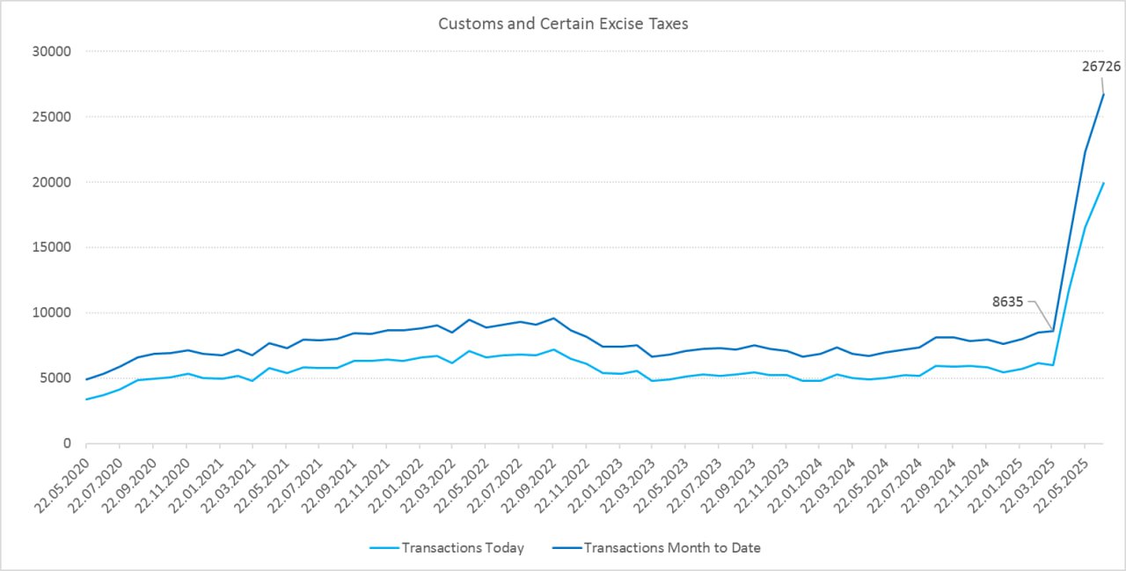
Task: Click the 20000 y-axis label
Action: tap(52, 182)
